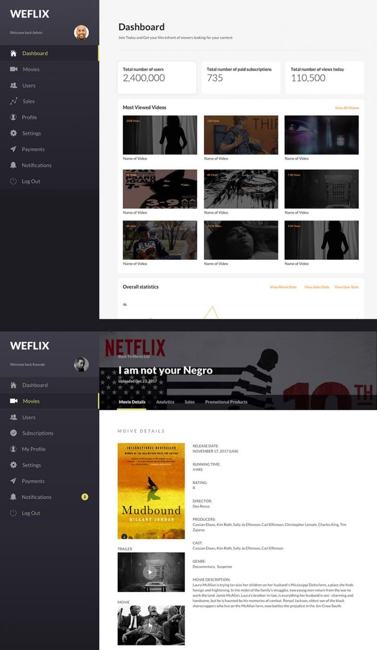Click the Sales graph icon in the sidebar
Viewport: 377px width, 650px height.
click(x=14, y=101)
